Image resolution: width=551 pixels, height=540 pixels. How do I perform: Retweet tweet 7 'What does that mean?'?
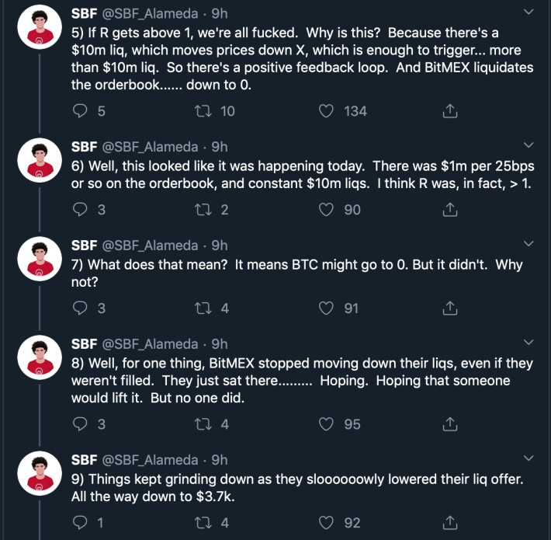(203, 308)
